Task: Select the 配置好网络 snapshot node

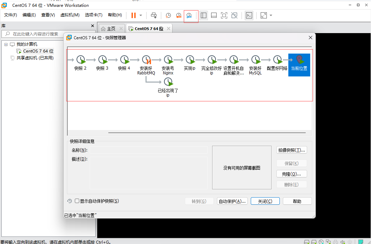Action: pyautogui.click(x=277, y=63)
